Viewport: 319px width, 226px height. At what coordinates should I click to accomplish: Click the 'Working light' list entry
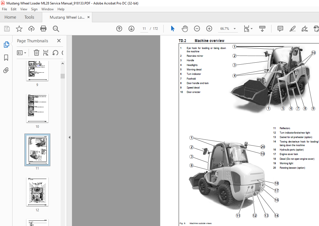tap(286, 163)
